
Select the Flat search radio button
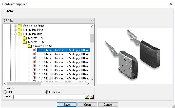coord(5,92)
